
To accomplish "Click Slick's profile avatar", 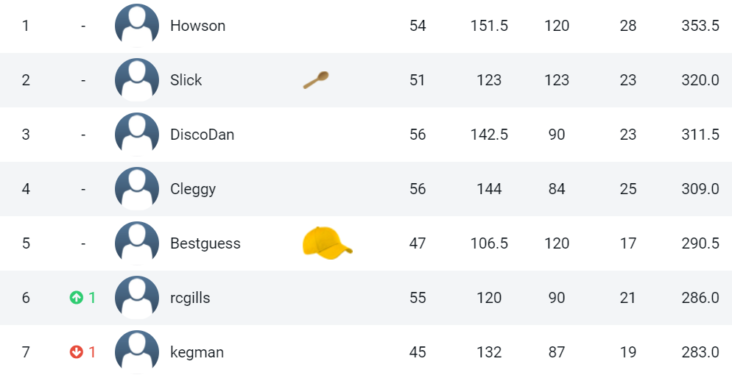I will point(137,80).
